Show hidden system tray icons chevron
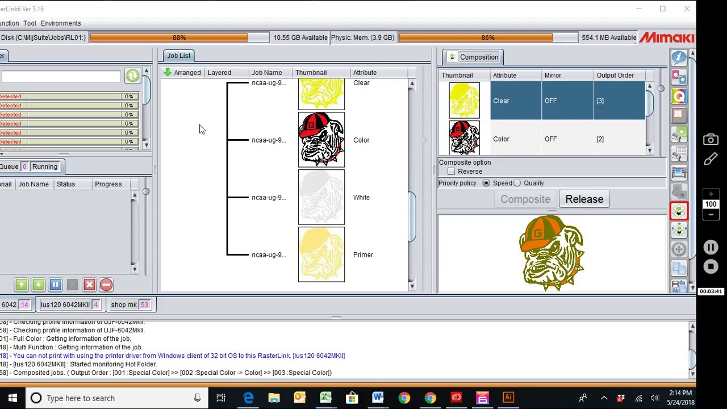Screen dimensions: 727x409 (604, 398)
